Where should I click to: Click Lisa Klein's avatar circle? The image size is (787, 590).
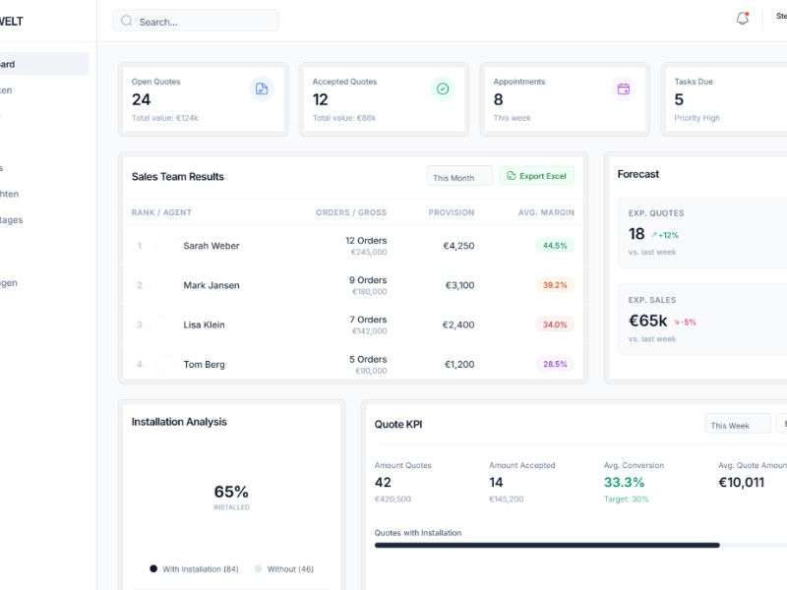click(x=165, y=324)
